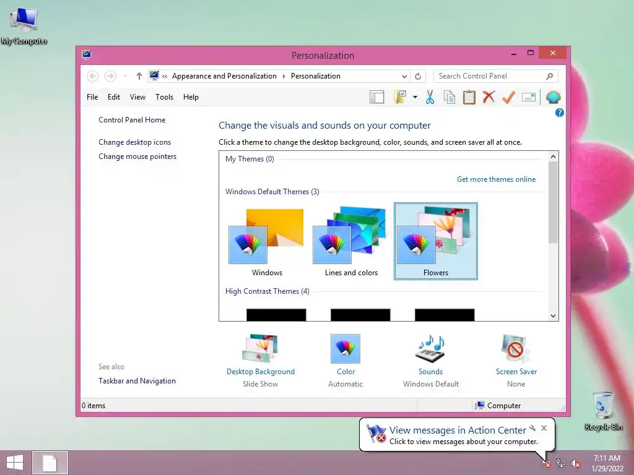Open the File menu
634x475 pixels.
pos(92,97)
